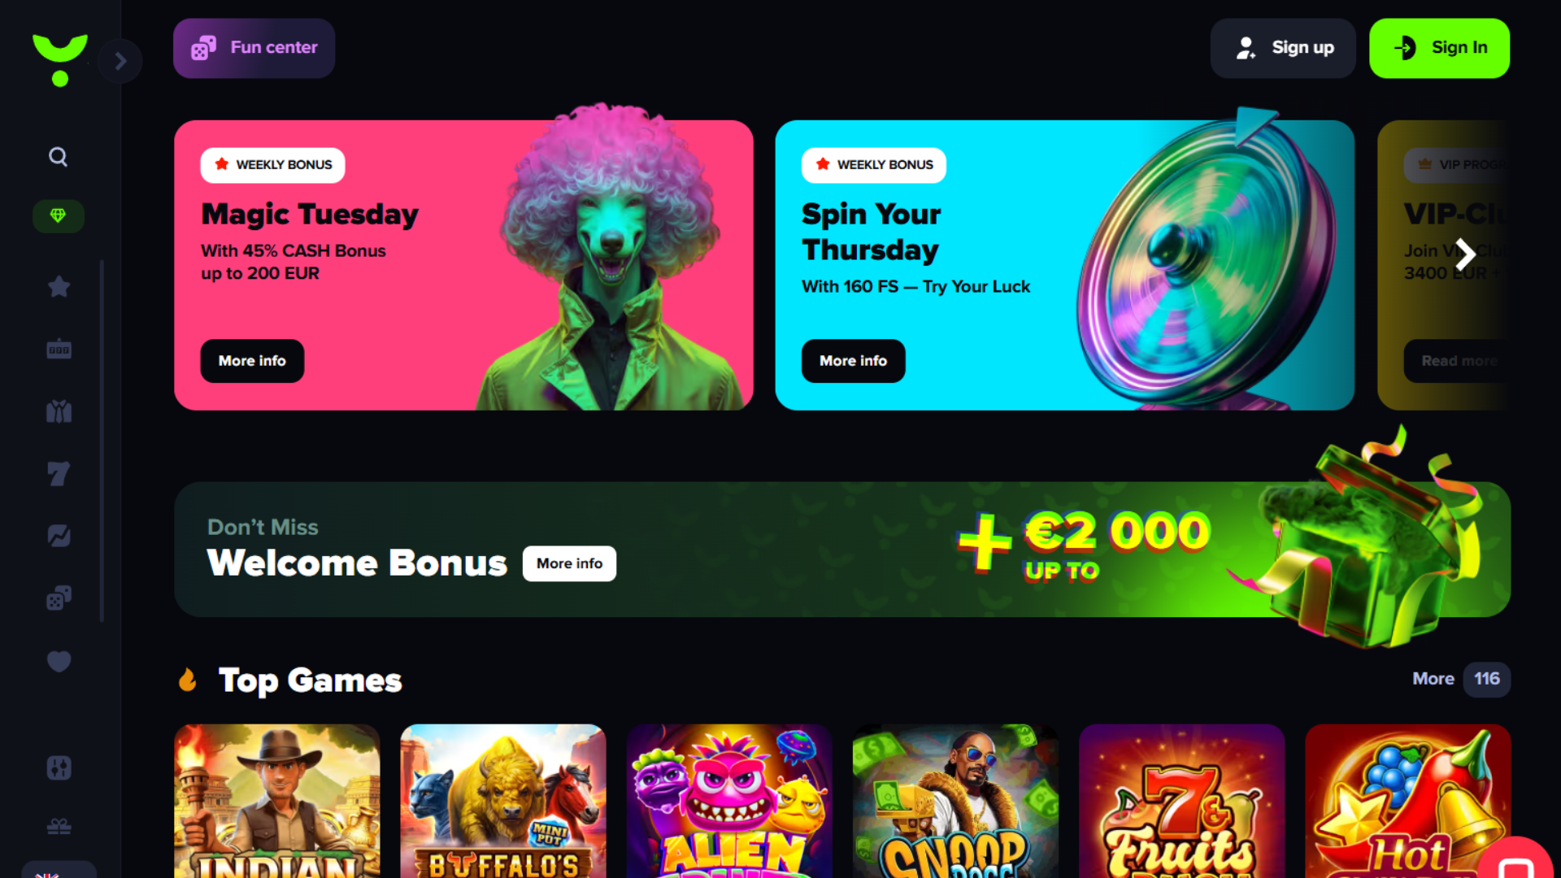This screenshot has height=878, width=1561.
Task: Open More info on Welcome Bonus banner
Action: click(569, 563)
